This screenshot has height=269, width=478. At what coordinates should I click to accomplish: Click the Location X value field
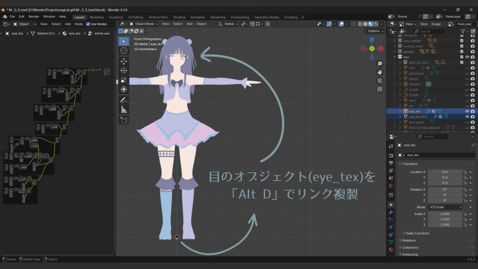click(444, 172)
